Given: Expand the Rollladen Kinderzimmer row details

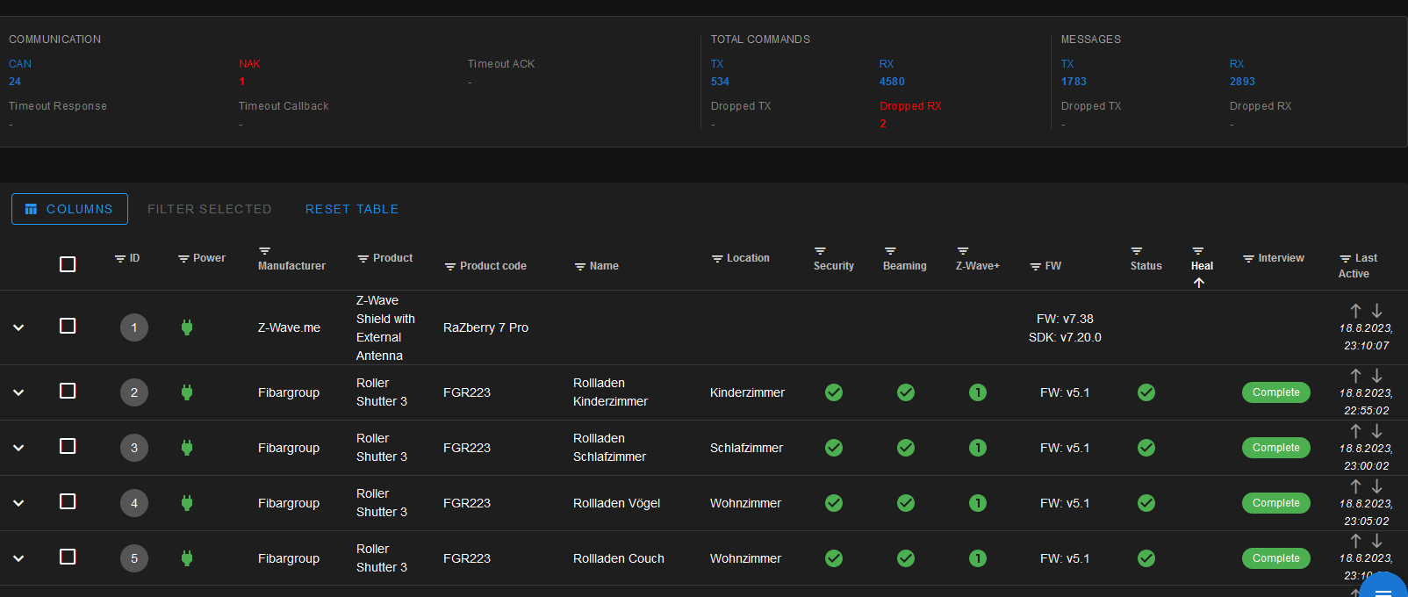Looking at the screenshot, I should [18, 392].
